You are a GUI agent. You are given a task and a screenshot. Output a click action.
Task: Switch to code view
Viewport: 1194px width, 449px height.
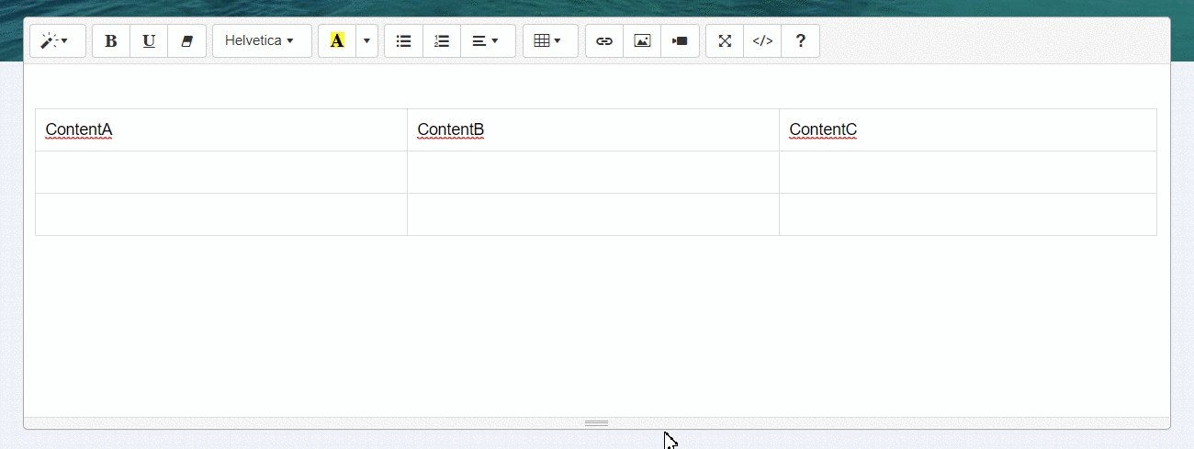pos(762,41)
